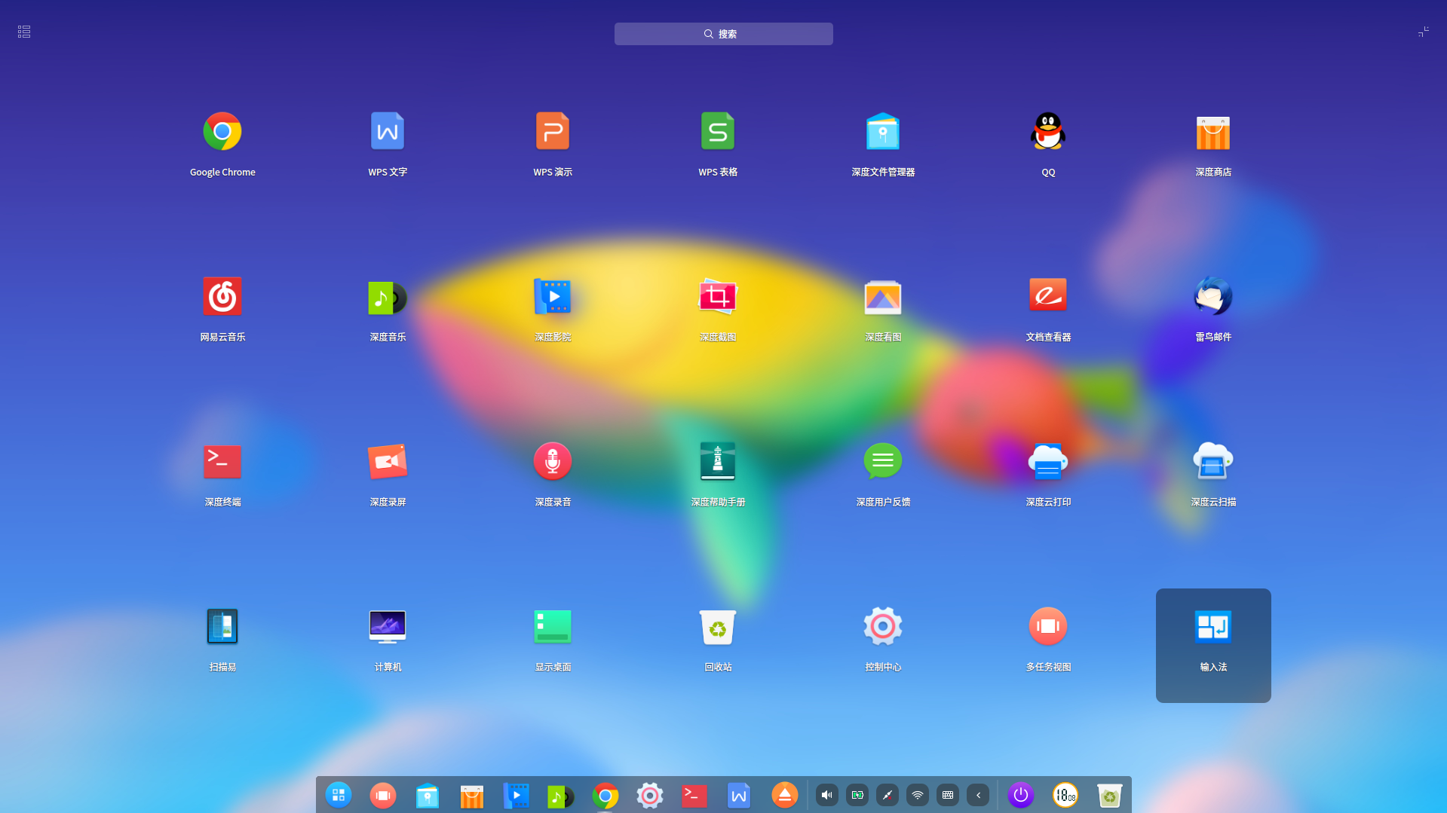Open 深度截图 screenshot tool
Screen dimensions: 1447x813
(x=717, y=297)
